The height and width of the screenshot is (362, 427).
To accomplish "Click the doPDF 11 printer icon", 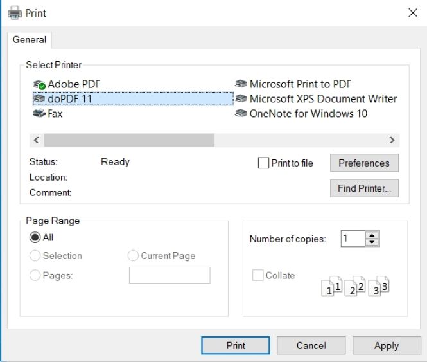I will tap(39, 99).
